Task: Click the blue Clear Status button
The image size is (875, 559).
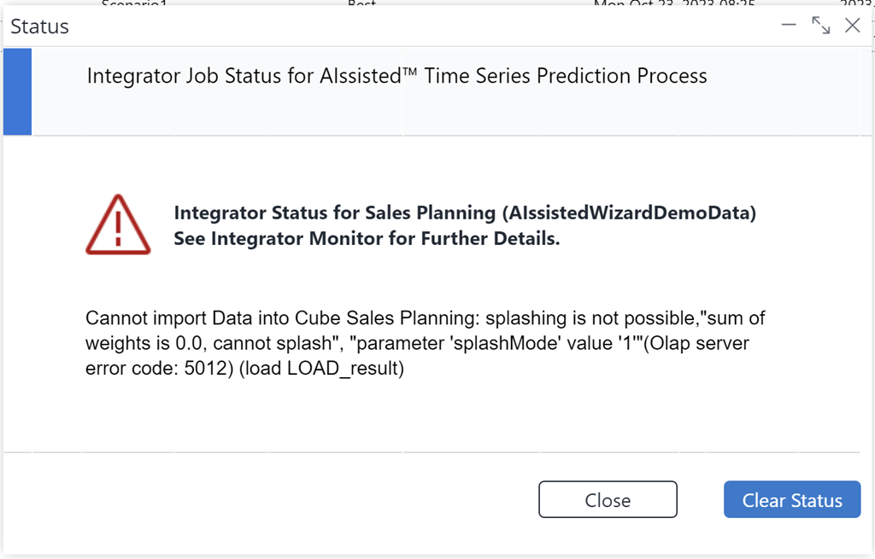Action: [791, 499]
